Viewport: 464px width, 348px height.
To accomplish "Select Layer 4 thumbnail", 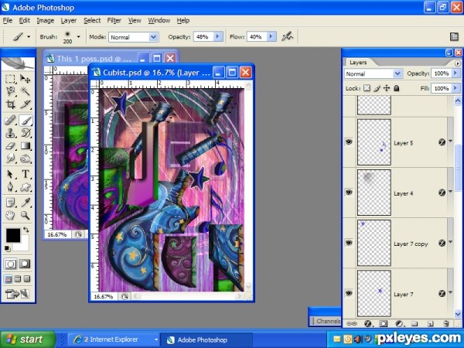I will (374, 193).
